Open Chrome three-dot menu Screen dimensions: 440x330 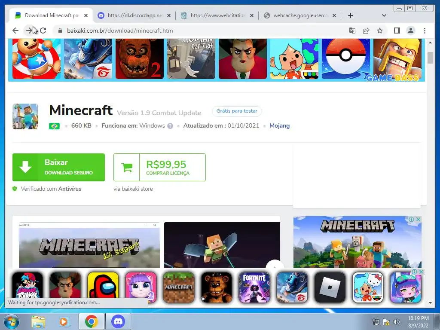click(x=425, y=31)
